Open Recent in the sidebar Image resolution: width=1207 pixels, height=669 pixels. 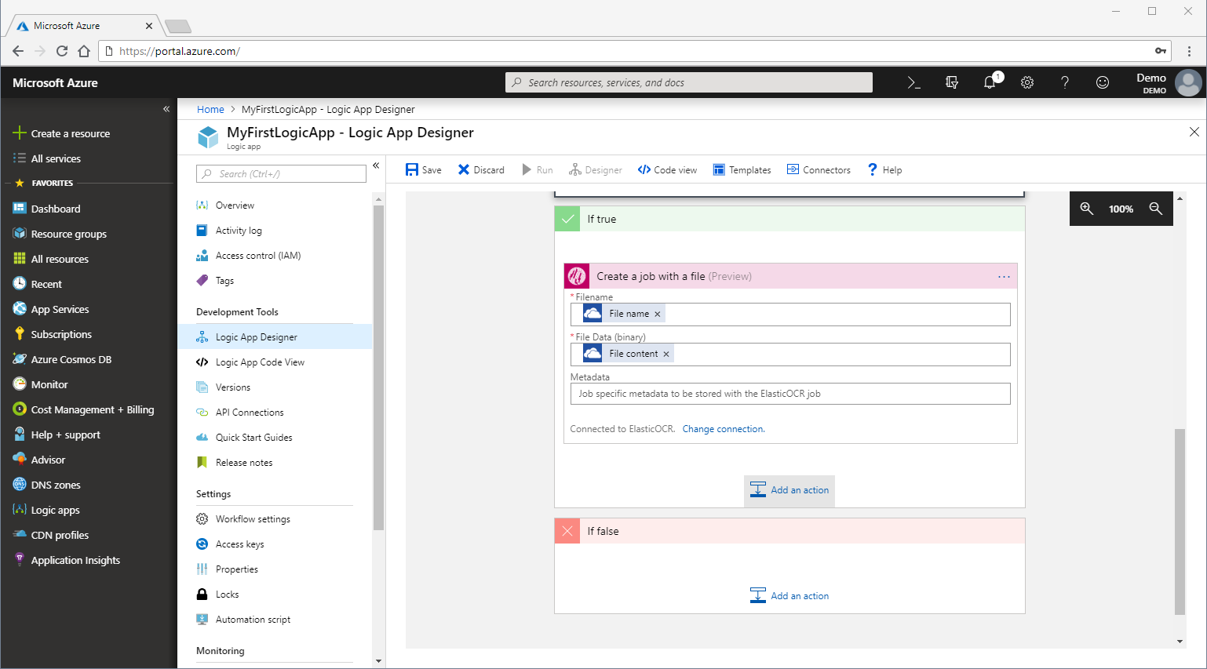pyautogui.click(x=38, y=284)
